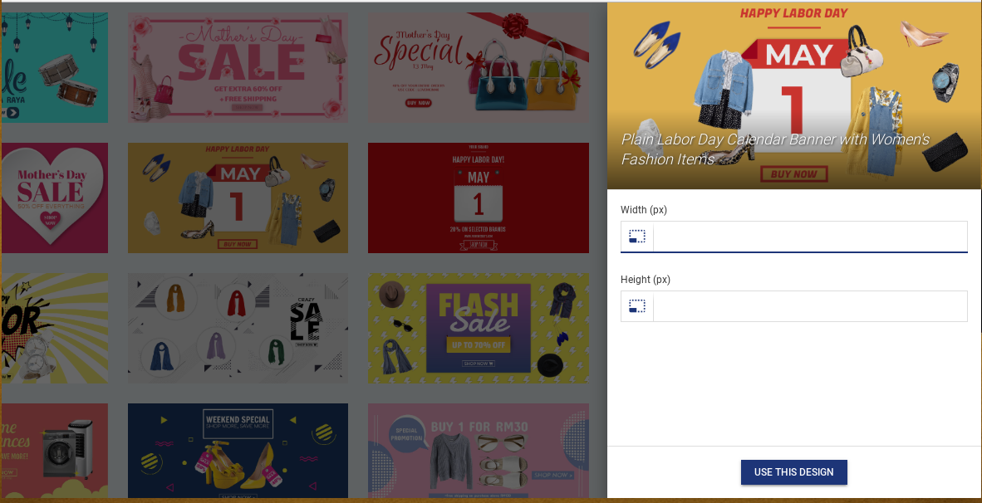Select the teal drums Raya banner
982x503 pixels.
(x=55, y=67)
